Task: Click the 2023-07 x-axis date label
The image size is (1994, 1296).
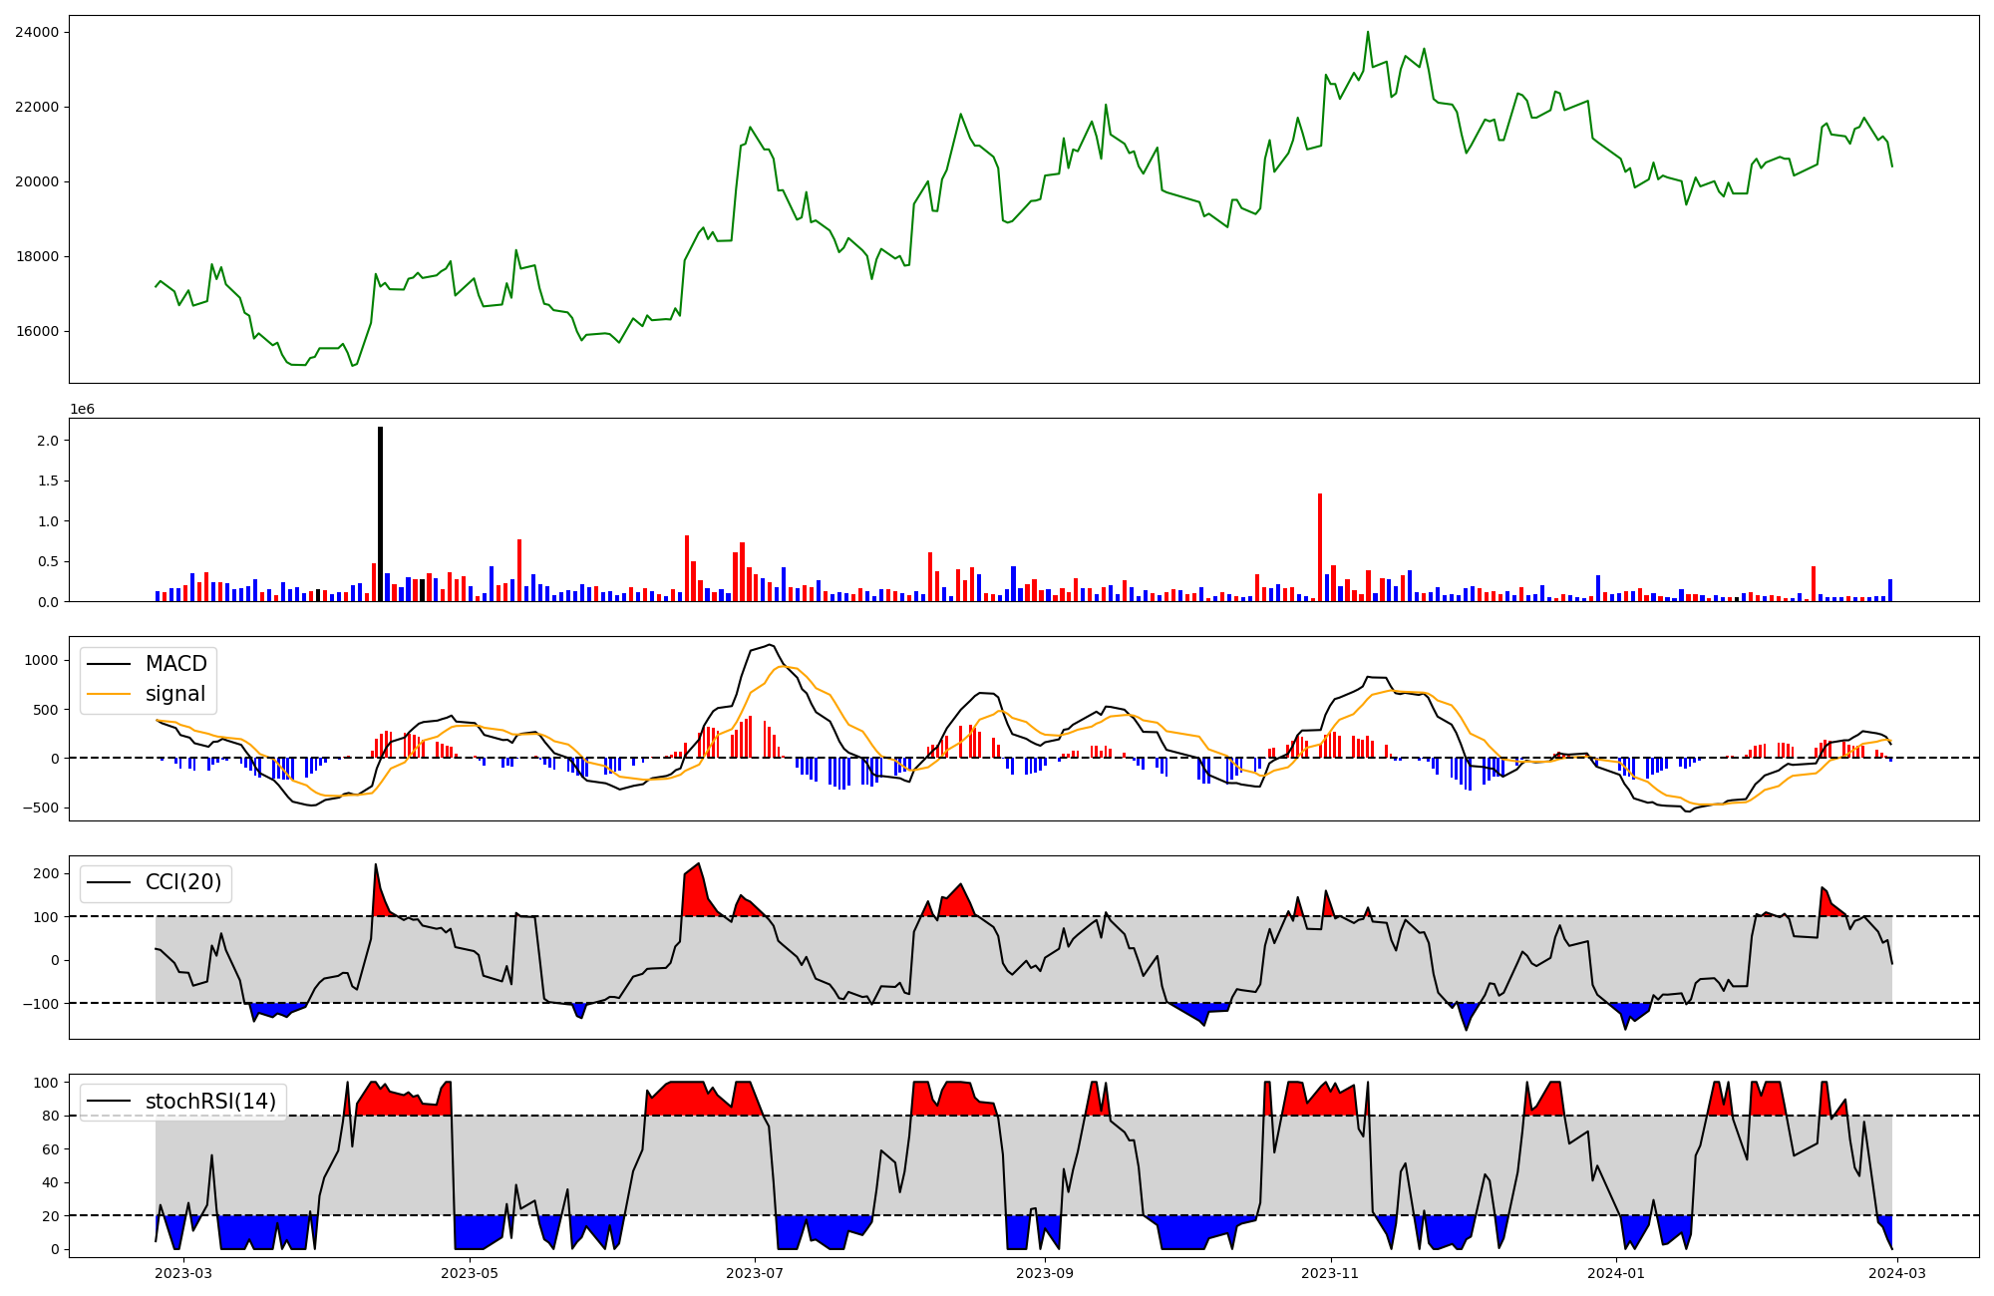Action: pyautogui.click(x=755, y=1272)
